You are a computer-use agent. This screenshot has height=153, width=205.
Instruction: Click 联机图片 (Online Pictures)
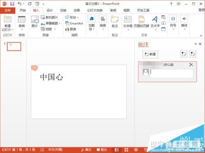click(x=49, y=17)
